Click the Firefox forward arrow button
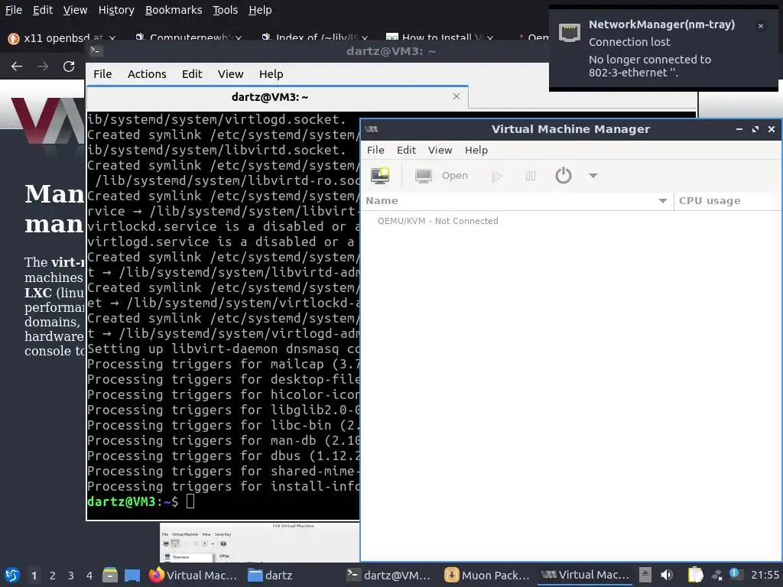Screen dimensions: 783x587 coord(43,66)
